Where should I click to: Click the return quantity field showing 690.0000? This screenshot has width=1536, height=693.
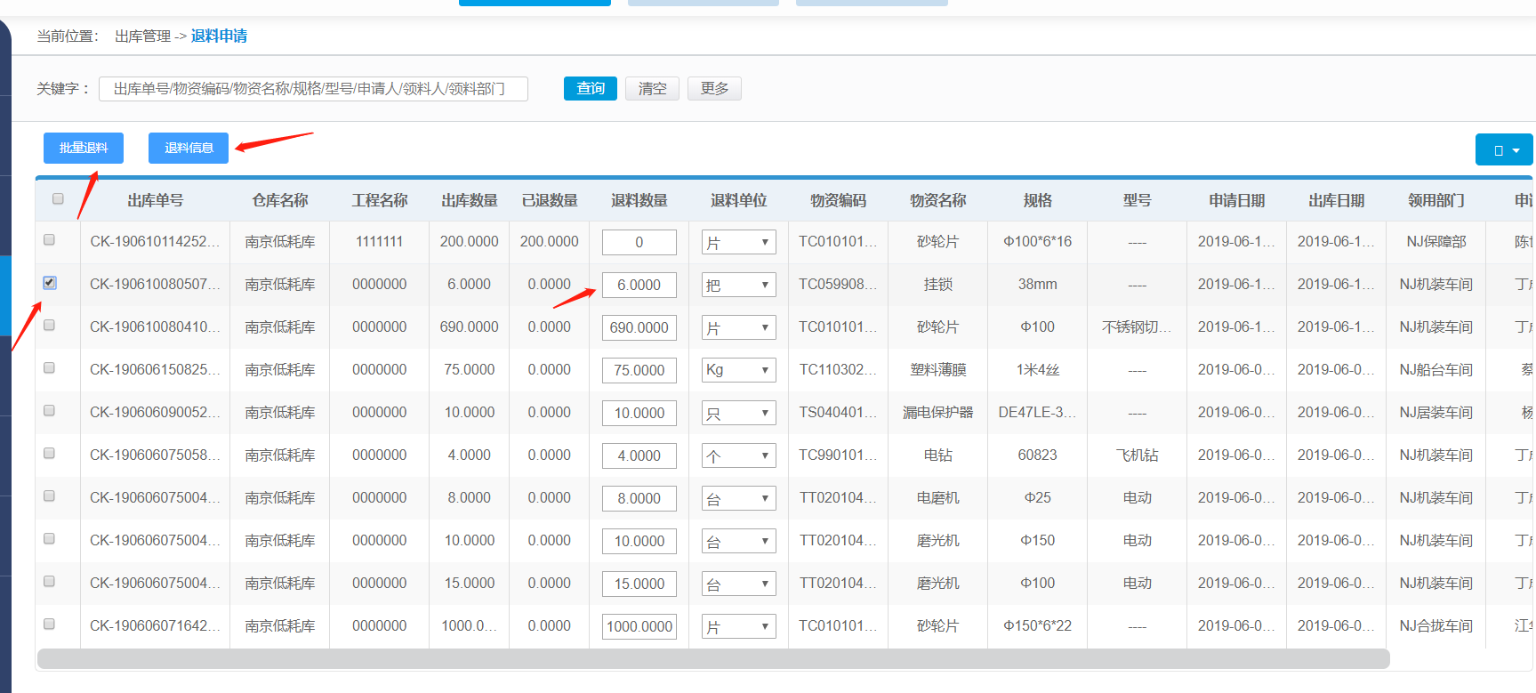pos(639,327)
